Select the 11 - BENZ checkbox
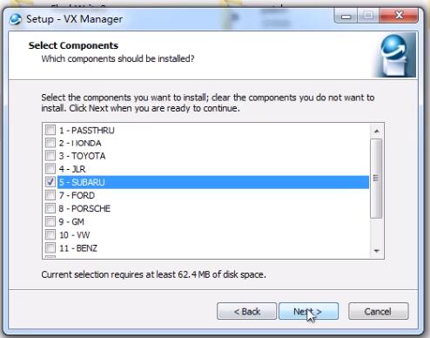Viewport: 430px width, 338px height. [50, 247]
